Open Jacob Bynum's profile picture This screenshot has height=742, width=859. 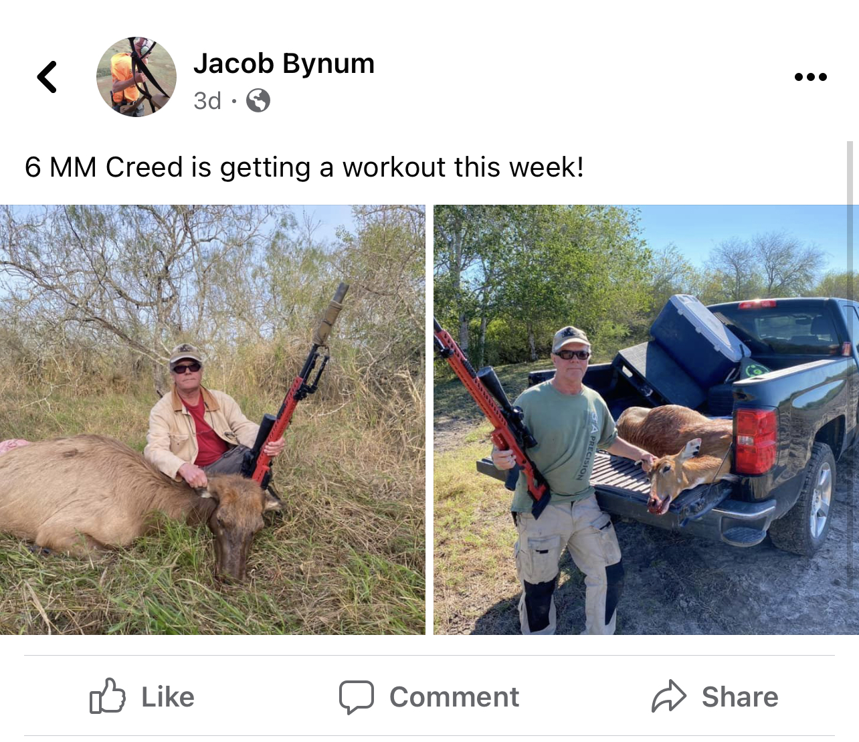136,77
